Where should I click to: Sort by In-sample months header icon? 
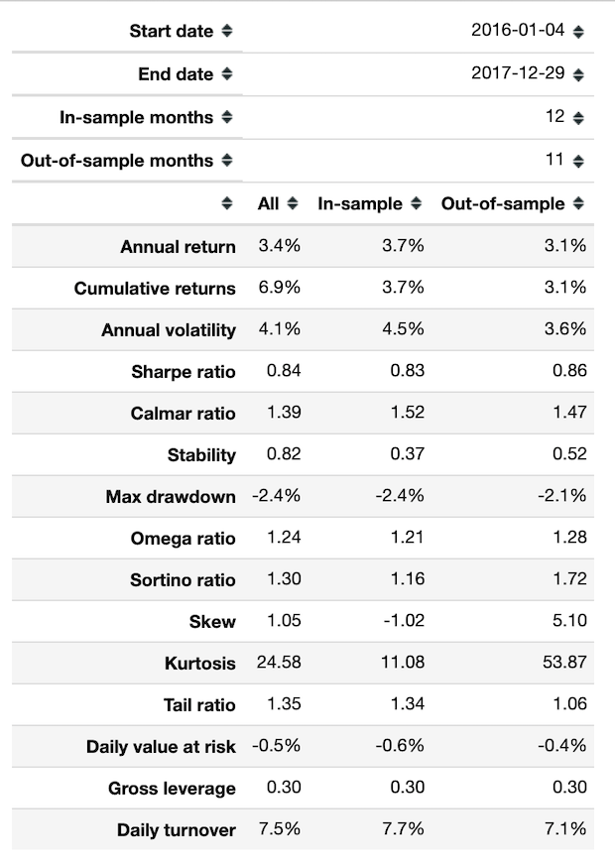[x=227, y=117]
